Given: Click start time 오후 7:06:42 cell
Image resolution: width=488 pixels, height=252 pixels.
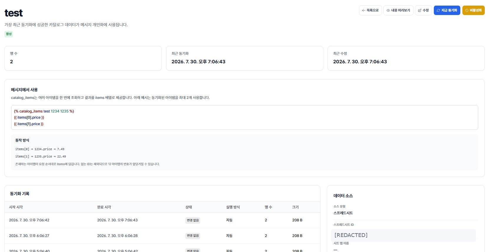Looking at the screenshot, I should 29,220.
